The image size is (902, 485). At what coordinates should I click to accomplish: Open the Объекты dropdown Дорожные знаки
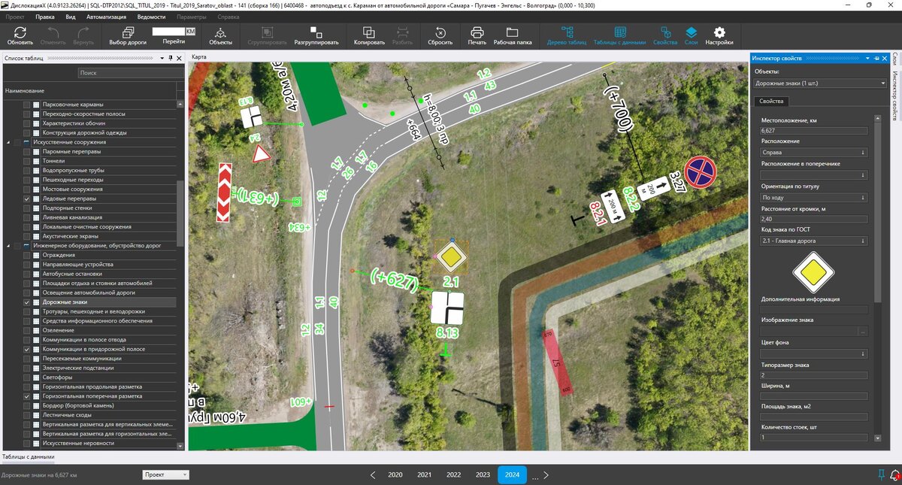pos(821,83)
